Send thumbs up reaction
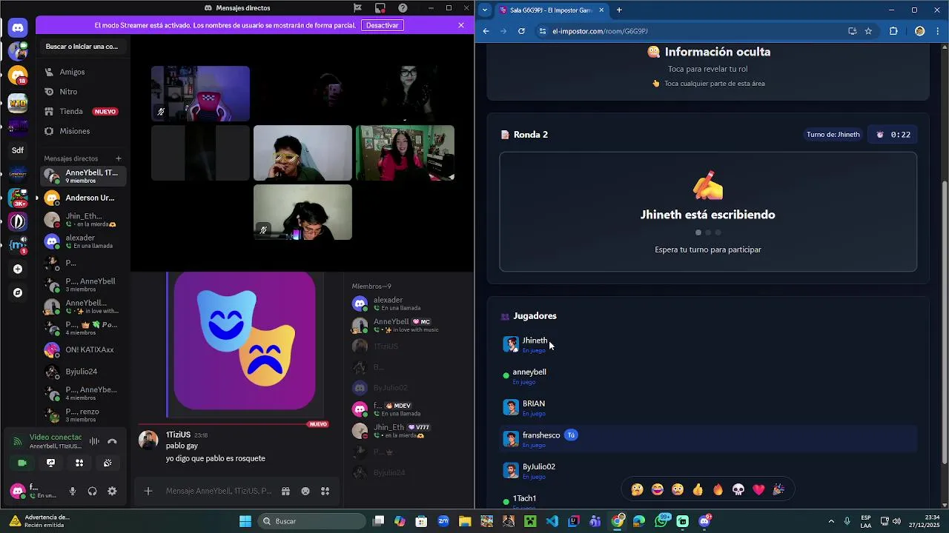This screenshot has height=533, width=949. [698, 489]
